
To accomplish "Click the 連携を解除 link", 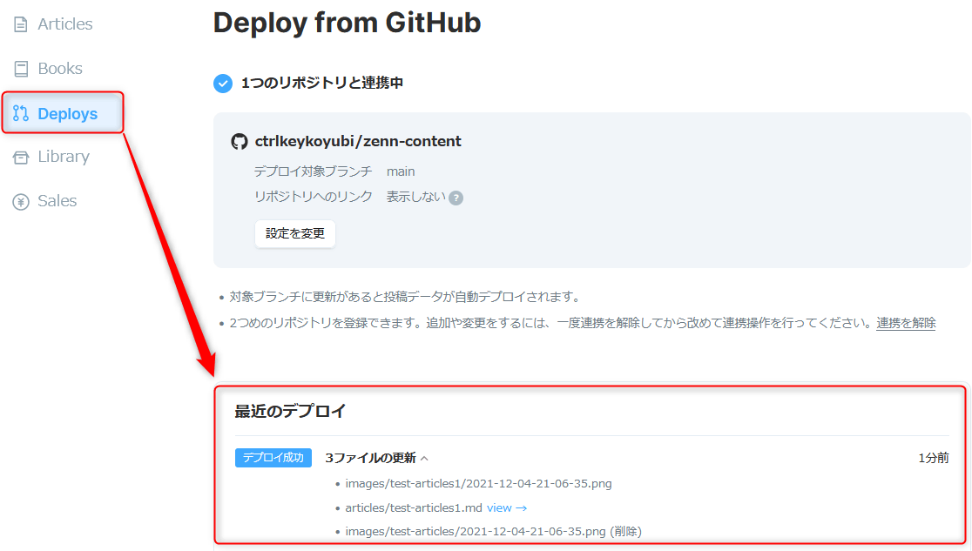I will (x=906, y=323).
